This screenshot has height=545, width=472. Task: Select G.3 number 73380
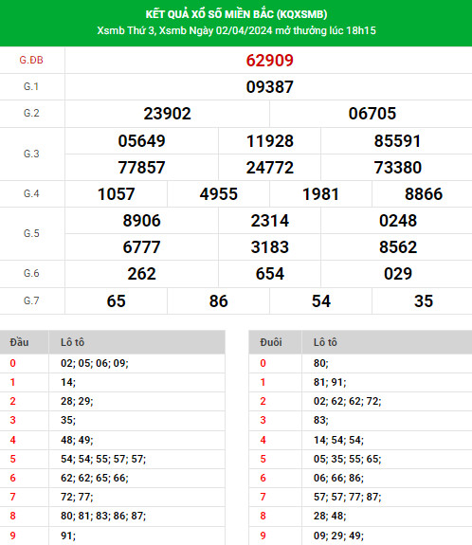398,168
